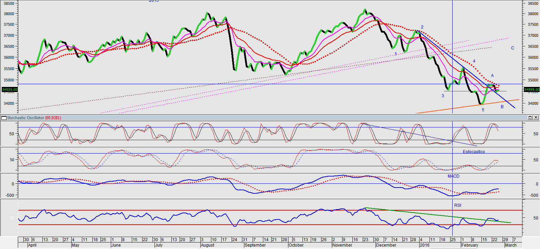This screenshot has width=540, height=249.
Task: Click March on the time axis
Action: point(511,245)
